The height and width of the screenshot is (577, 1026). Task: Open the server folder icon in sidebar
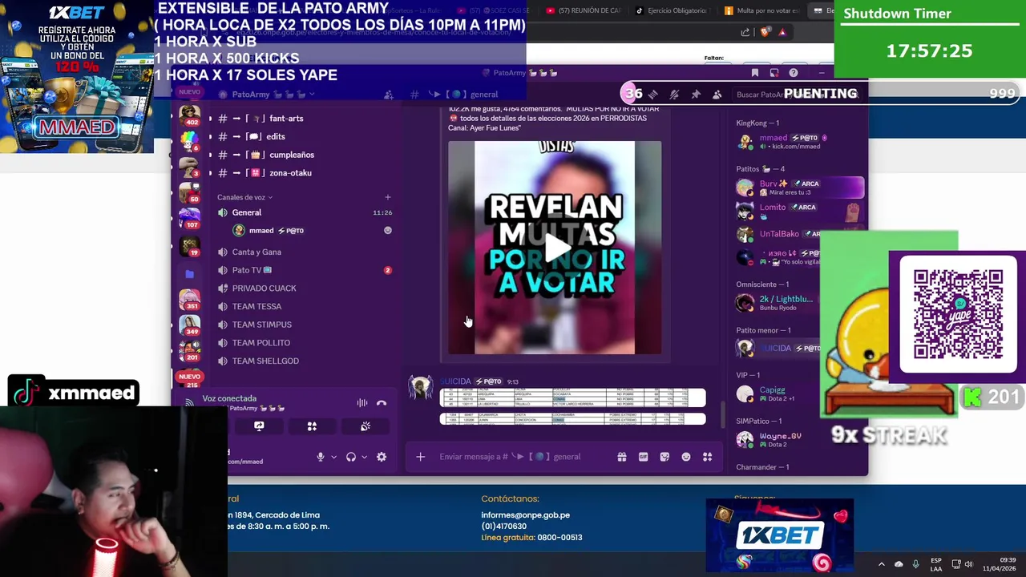(x=190, y=274)
